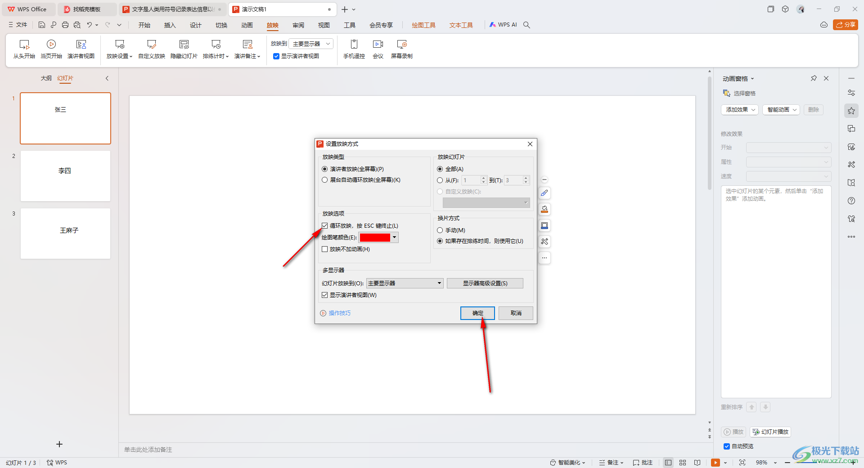The image size is (864, 468).
Task: Click the undo icon
Action: coord(89,25)
